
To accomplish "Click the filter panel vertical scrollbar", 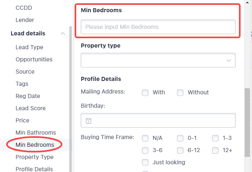I will coord(247,123).
